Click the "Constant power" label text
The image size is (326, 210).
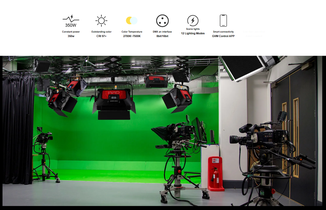tap(71, 32)
